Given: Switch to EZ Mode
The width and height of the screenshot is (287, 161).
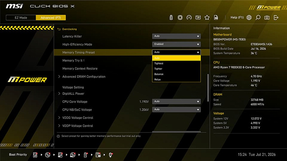Looking at the screenshot, I should 21,18.
